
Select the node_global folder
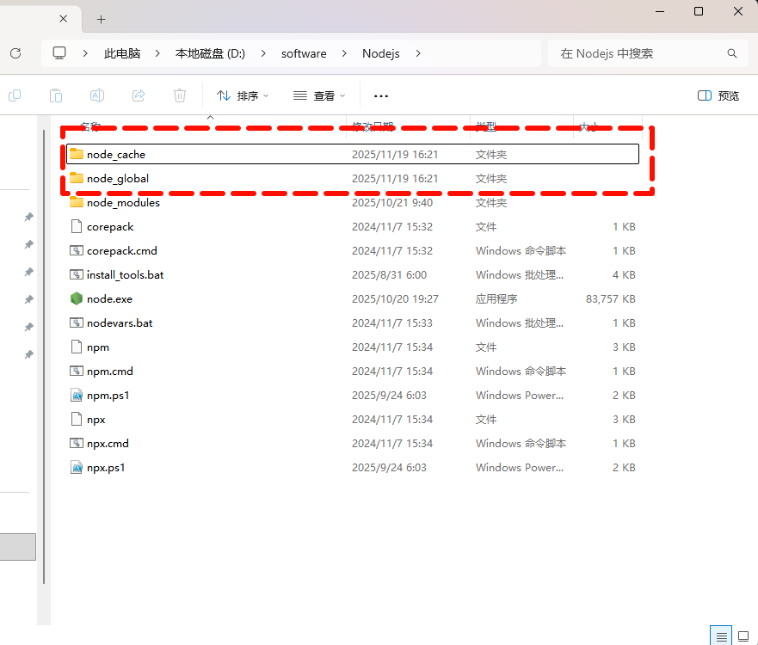point(353,178)
